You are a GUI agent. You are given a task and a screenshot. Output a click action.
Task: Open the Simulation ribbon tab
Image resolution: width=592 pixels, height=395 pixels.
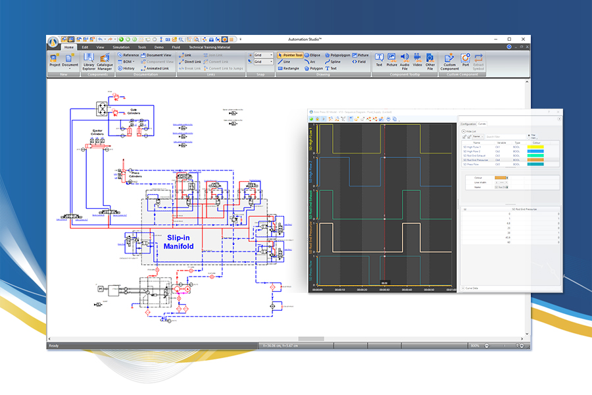tap(121, 47)
